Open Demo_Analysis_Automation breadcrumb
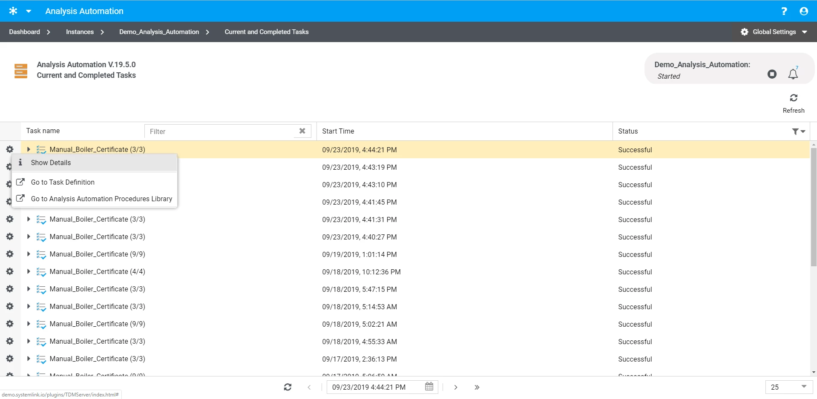 [159, 32]
